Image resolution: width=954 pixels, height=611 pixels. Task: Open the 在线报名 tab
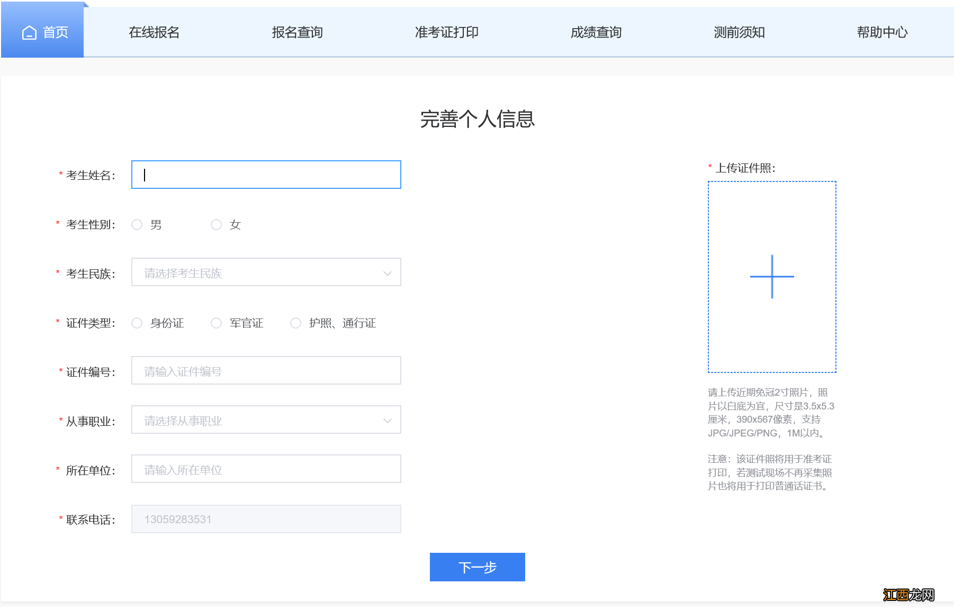[x=154, y=32]
